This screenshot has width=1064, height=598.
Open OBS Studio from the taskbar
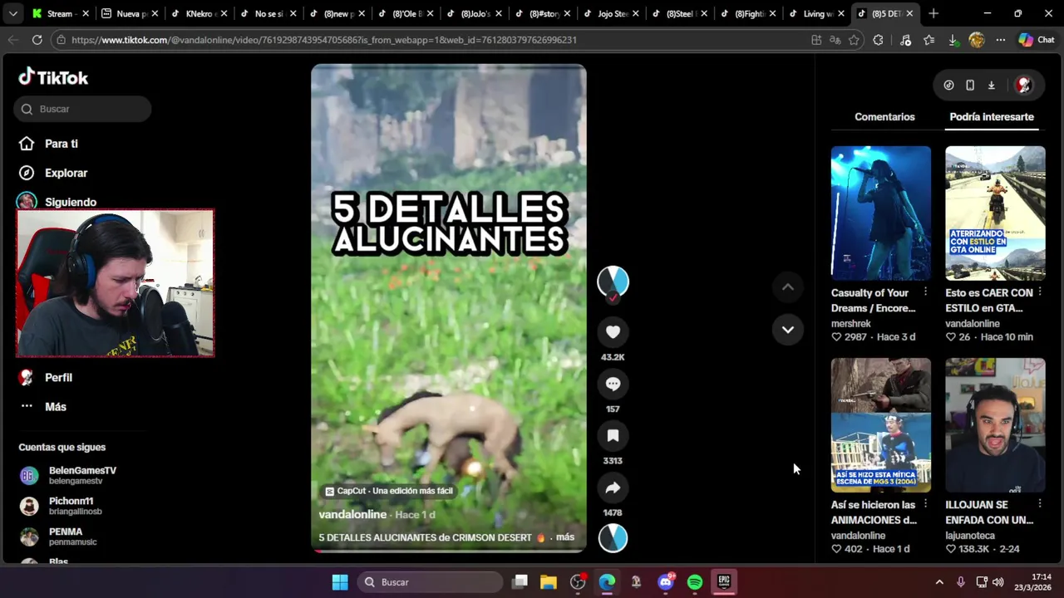point(578,582)
